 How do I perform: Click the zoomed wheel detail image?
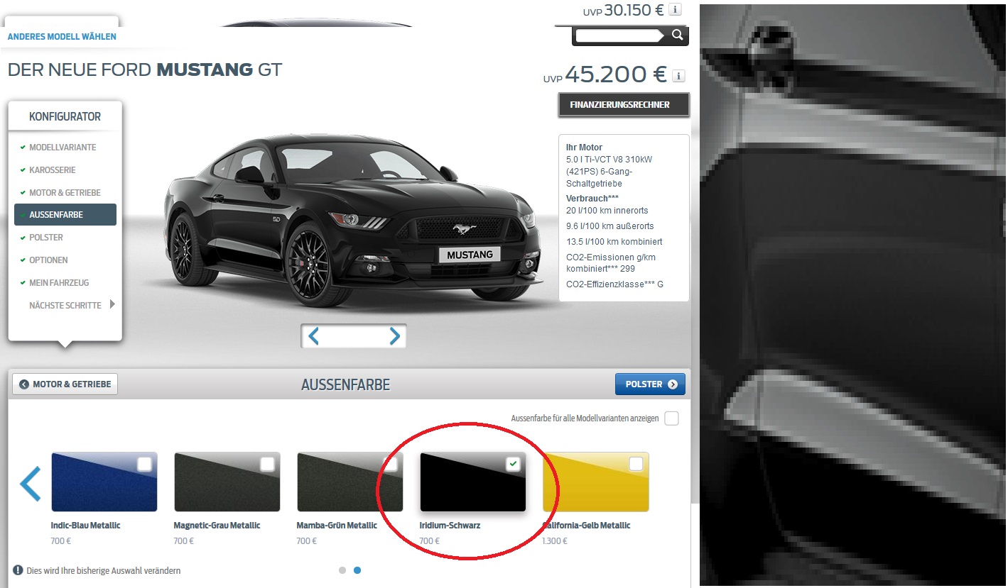tap(852, 295)
